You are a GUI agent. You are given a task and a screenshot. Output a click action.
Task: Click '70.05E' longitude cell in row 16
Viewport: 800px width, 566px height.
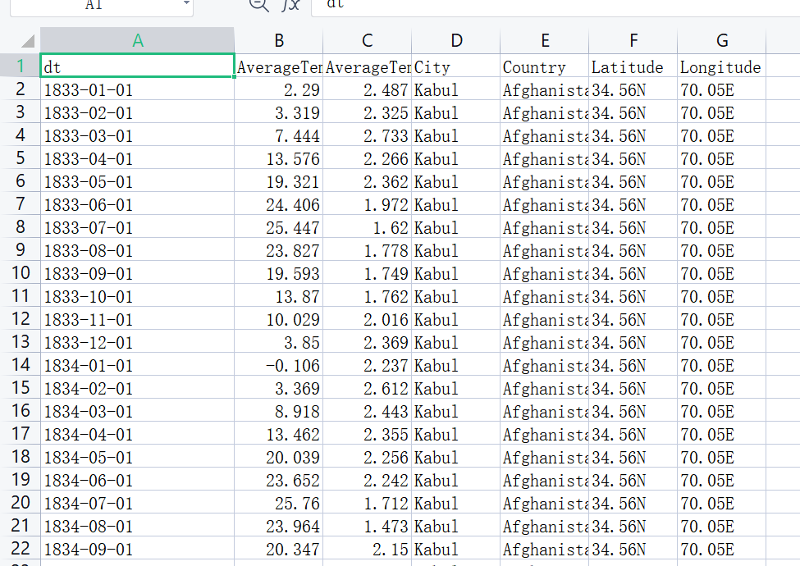tap(722, 411)
